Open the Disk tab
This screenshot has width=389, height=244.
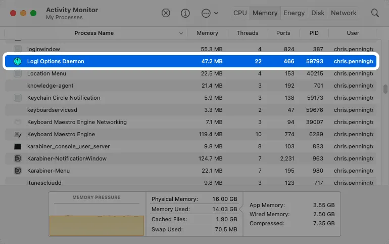click(318, 13)
